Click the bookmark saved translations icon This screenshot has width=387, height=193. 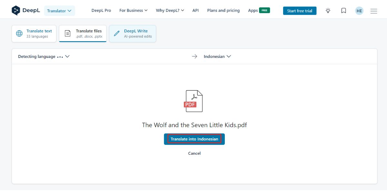pyautogui.click(x=343, y=10)
